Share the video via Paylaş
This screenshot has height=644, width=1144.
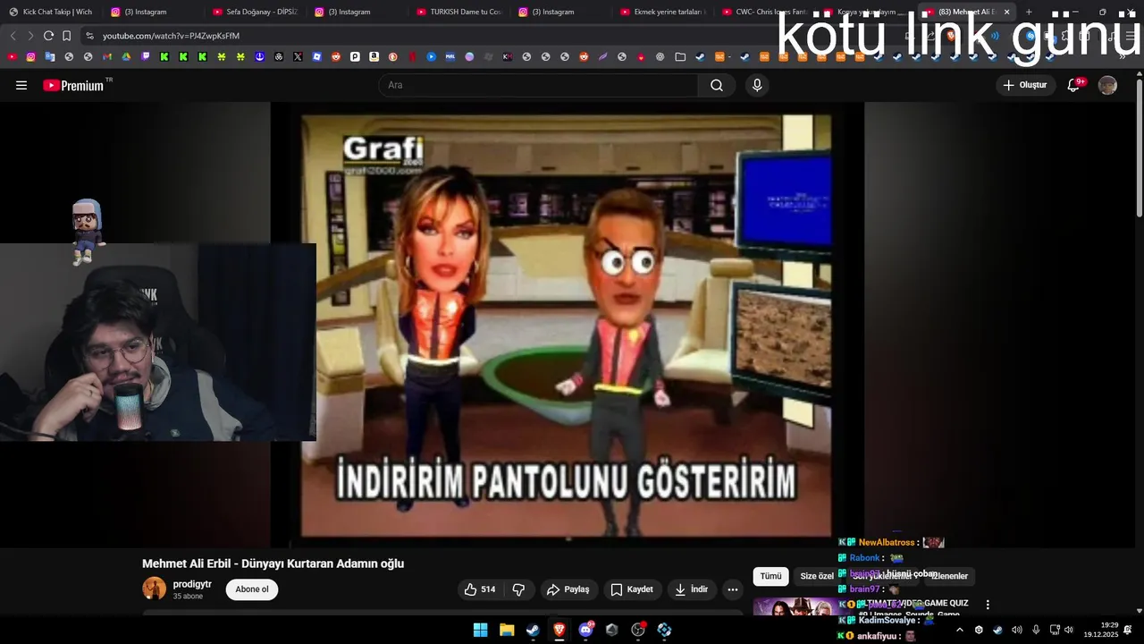coord(568,589)
